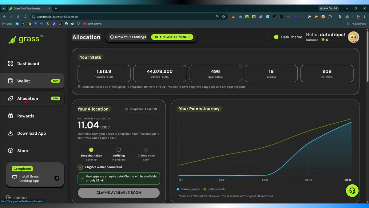The height and width of the screenshot is (208, 369).
Task: Open the Extensions puzzle piece icon
Action: coord(330,17)
